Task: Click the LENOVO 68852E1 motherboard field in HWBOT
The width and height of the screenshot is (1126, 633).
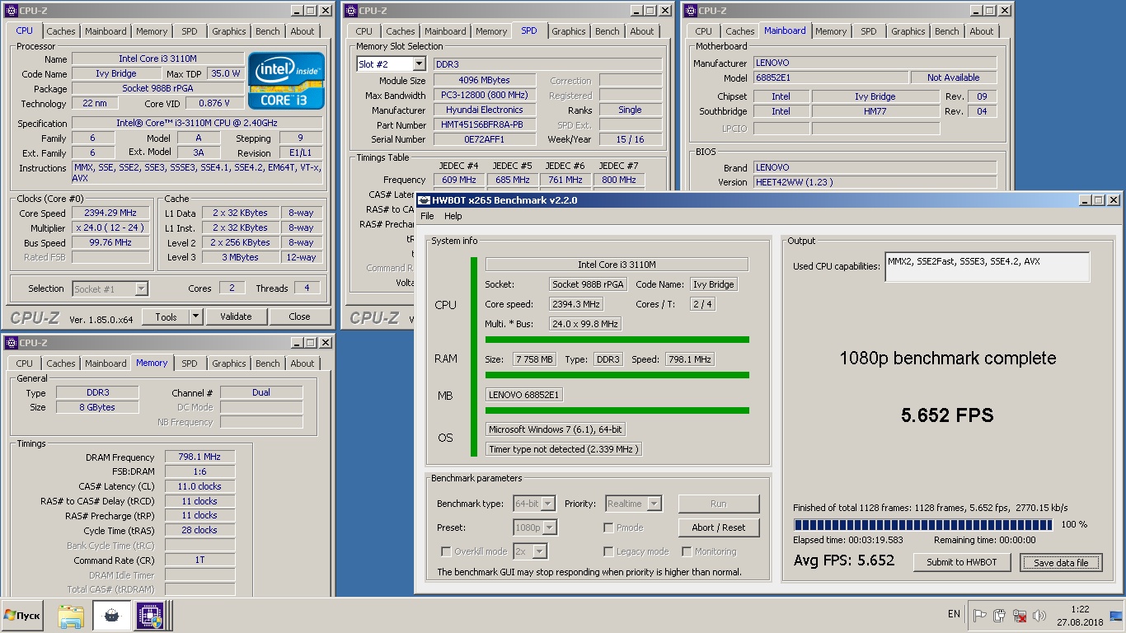Action: pos(524,395)
